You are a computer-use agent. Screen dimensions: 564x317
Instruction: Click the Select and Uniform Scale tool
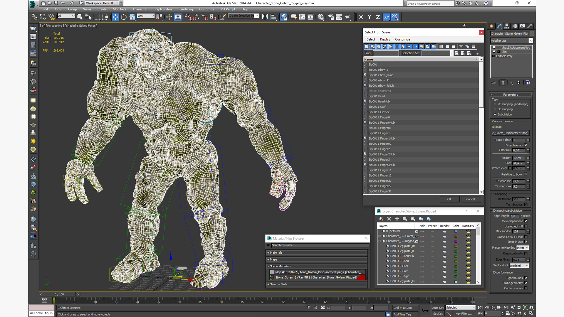coord(132,17)
